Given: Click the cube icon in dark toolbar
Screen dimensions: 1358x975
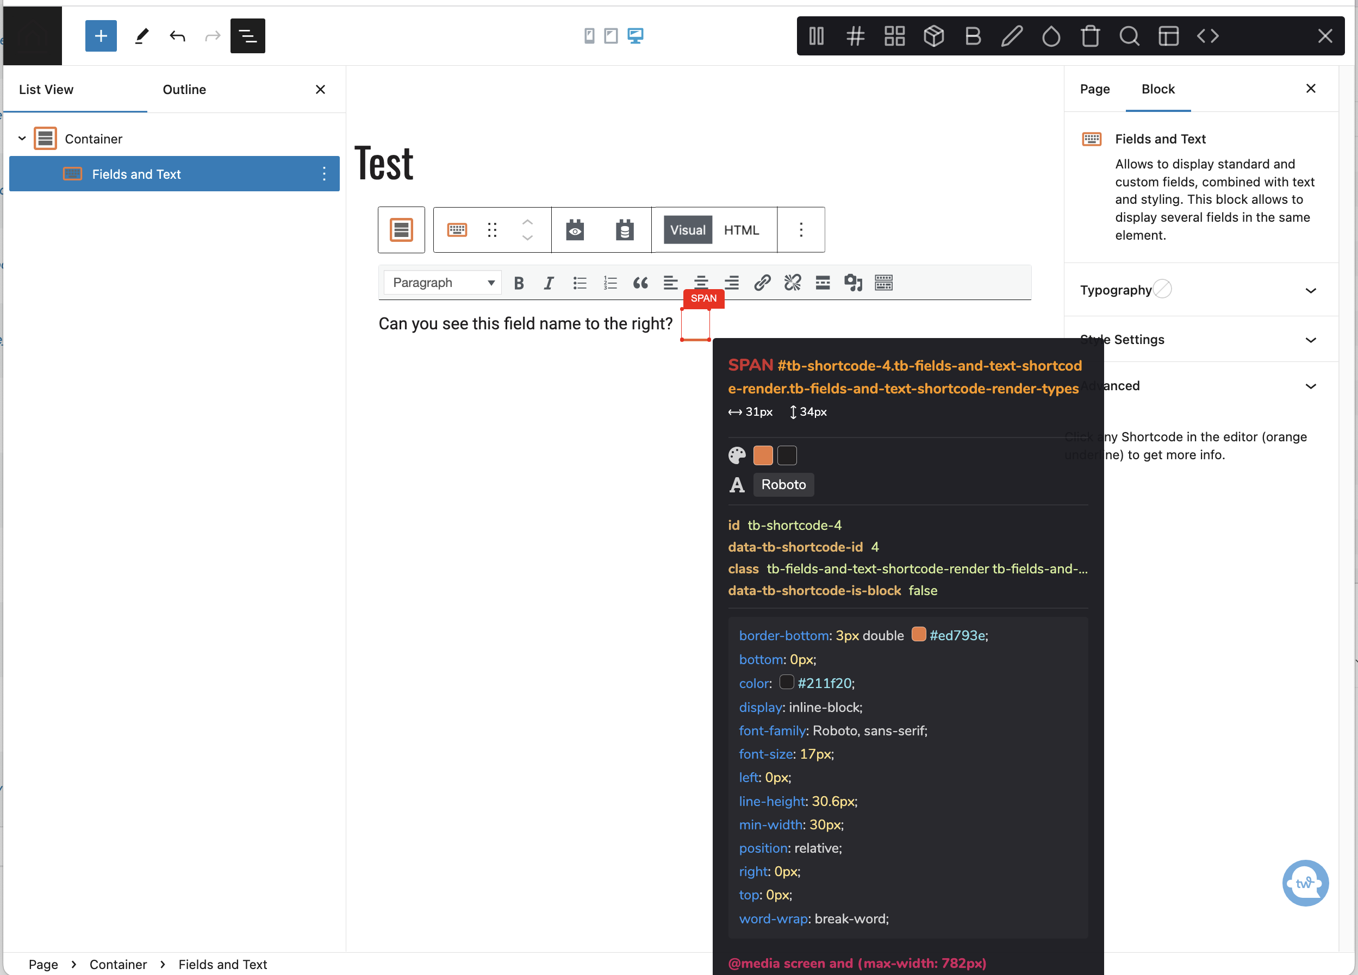Looking at the screenshot, I should (x=933, y=36).
